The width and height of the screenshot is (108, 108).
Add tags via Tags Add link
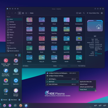(96, 52)
